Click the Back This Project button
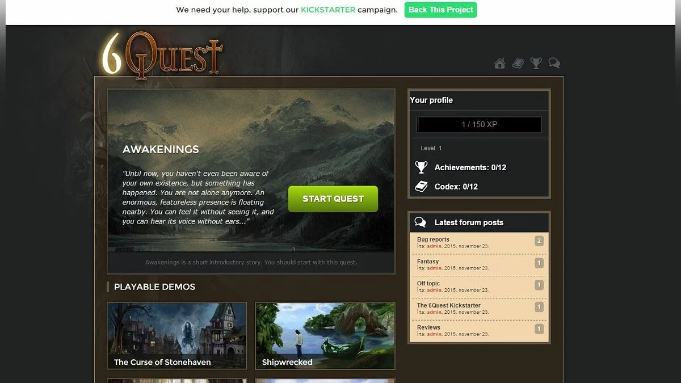 tap(440, 10)
